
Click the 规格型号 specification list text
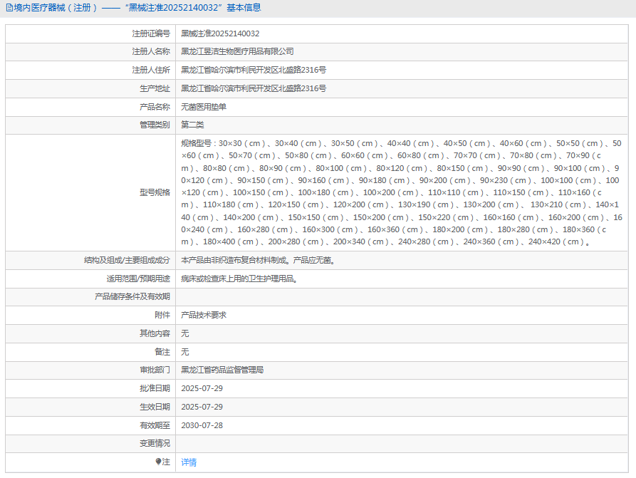coord(401,192)
